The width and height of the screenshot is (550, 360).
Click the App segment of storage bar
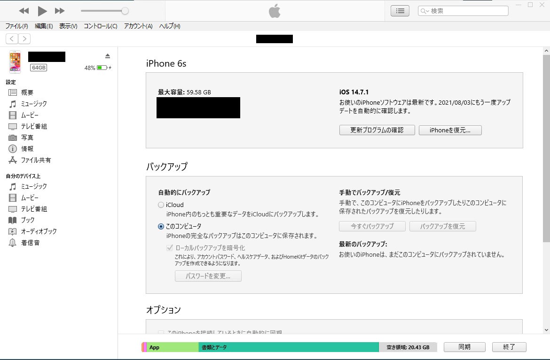(173, 347)
